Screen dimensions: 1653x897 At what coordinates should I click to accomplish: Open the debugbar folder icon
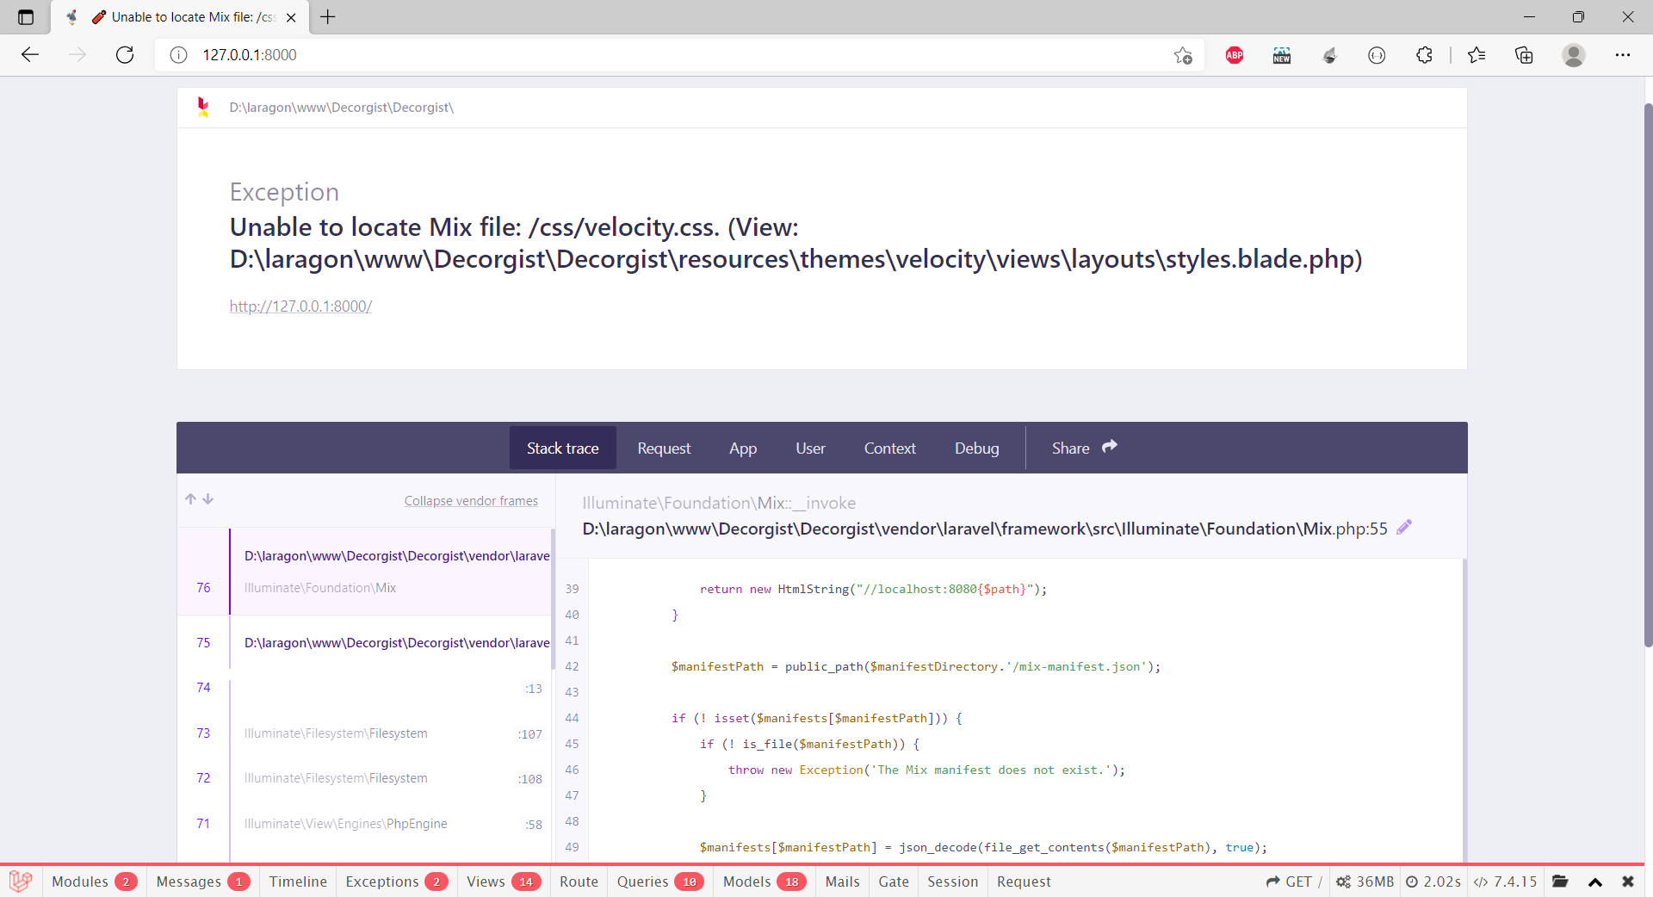click(x=1560, y=882)
